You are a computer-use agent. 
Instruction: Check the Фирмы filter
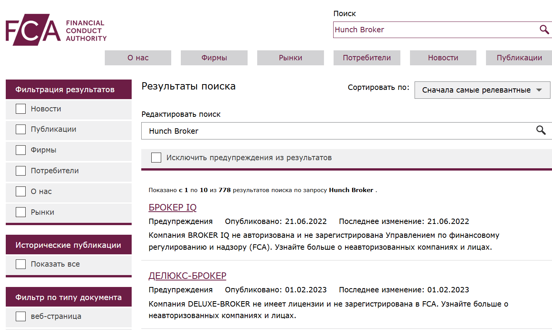pos(20,150)
